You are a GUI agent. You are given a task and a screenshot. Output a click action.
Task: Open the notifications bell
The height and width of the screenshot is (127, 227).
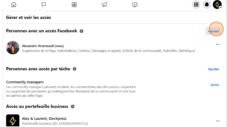[207, 5]
